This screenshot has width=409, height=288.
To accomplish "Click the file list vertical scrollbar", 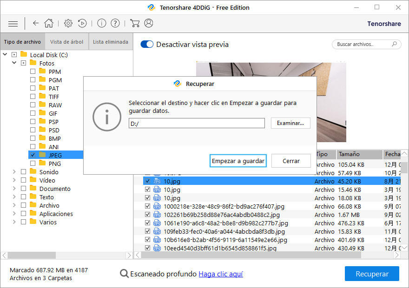I will (404, 167).
